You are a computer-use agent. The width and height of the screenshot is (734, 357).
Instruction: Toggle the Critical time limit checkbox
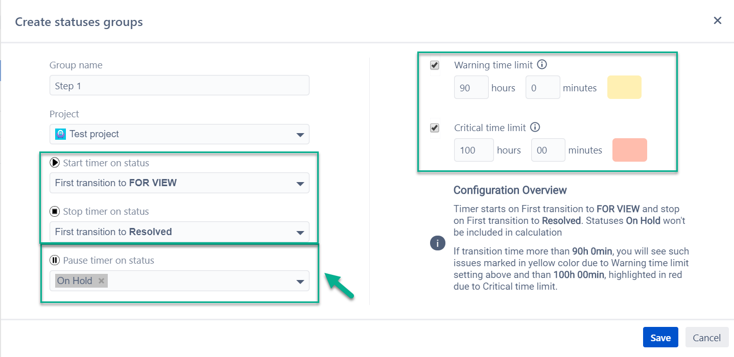click(435, 127)
